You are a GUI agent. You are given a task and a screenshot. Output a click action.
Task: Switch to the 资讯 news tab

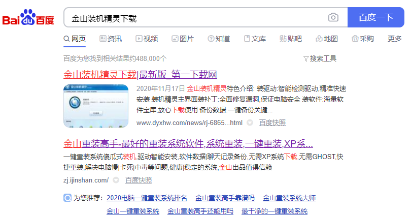(x=111, y=39)
